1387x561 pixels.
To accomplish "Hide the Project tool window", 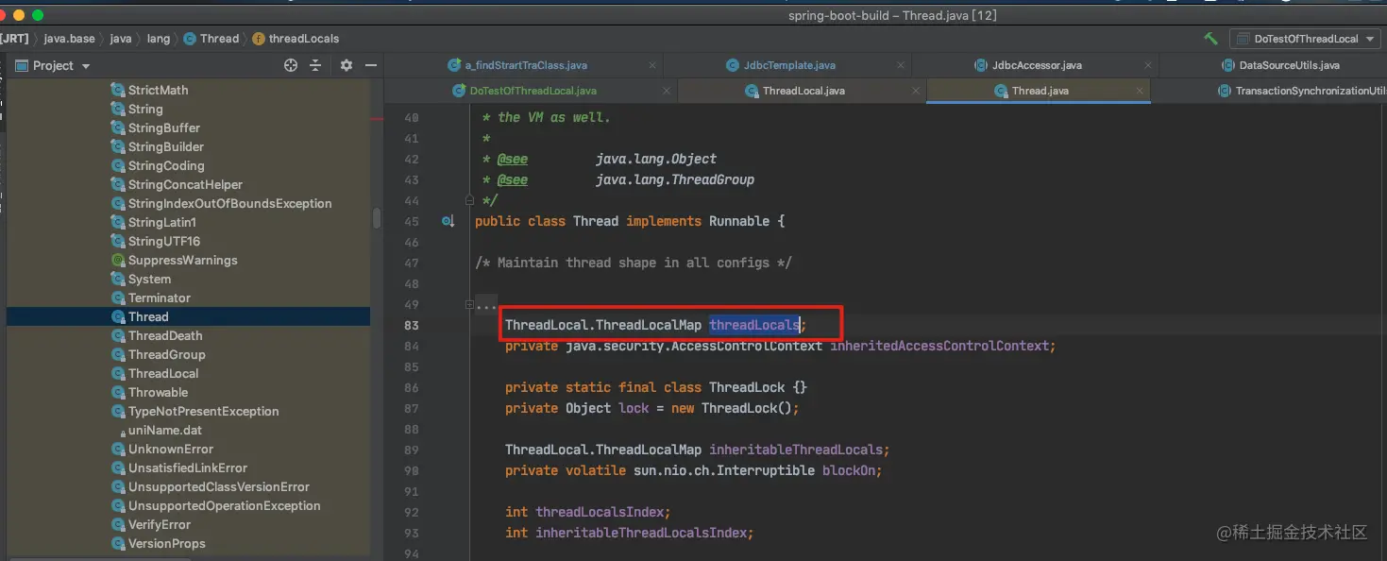I will point(371,65).
